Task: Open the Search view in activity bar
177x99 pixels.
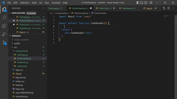Action: point(4,17)
